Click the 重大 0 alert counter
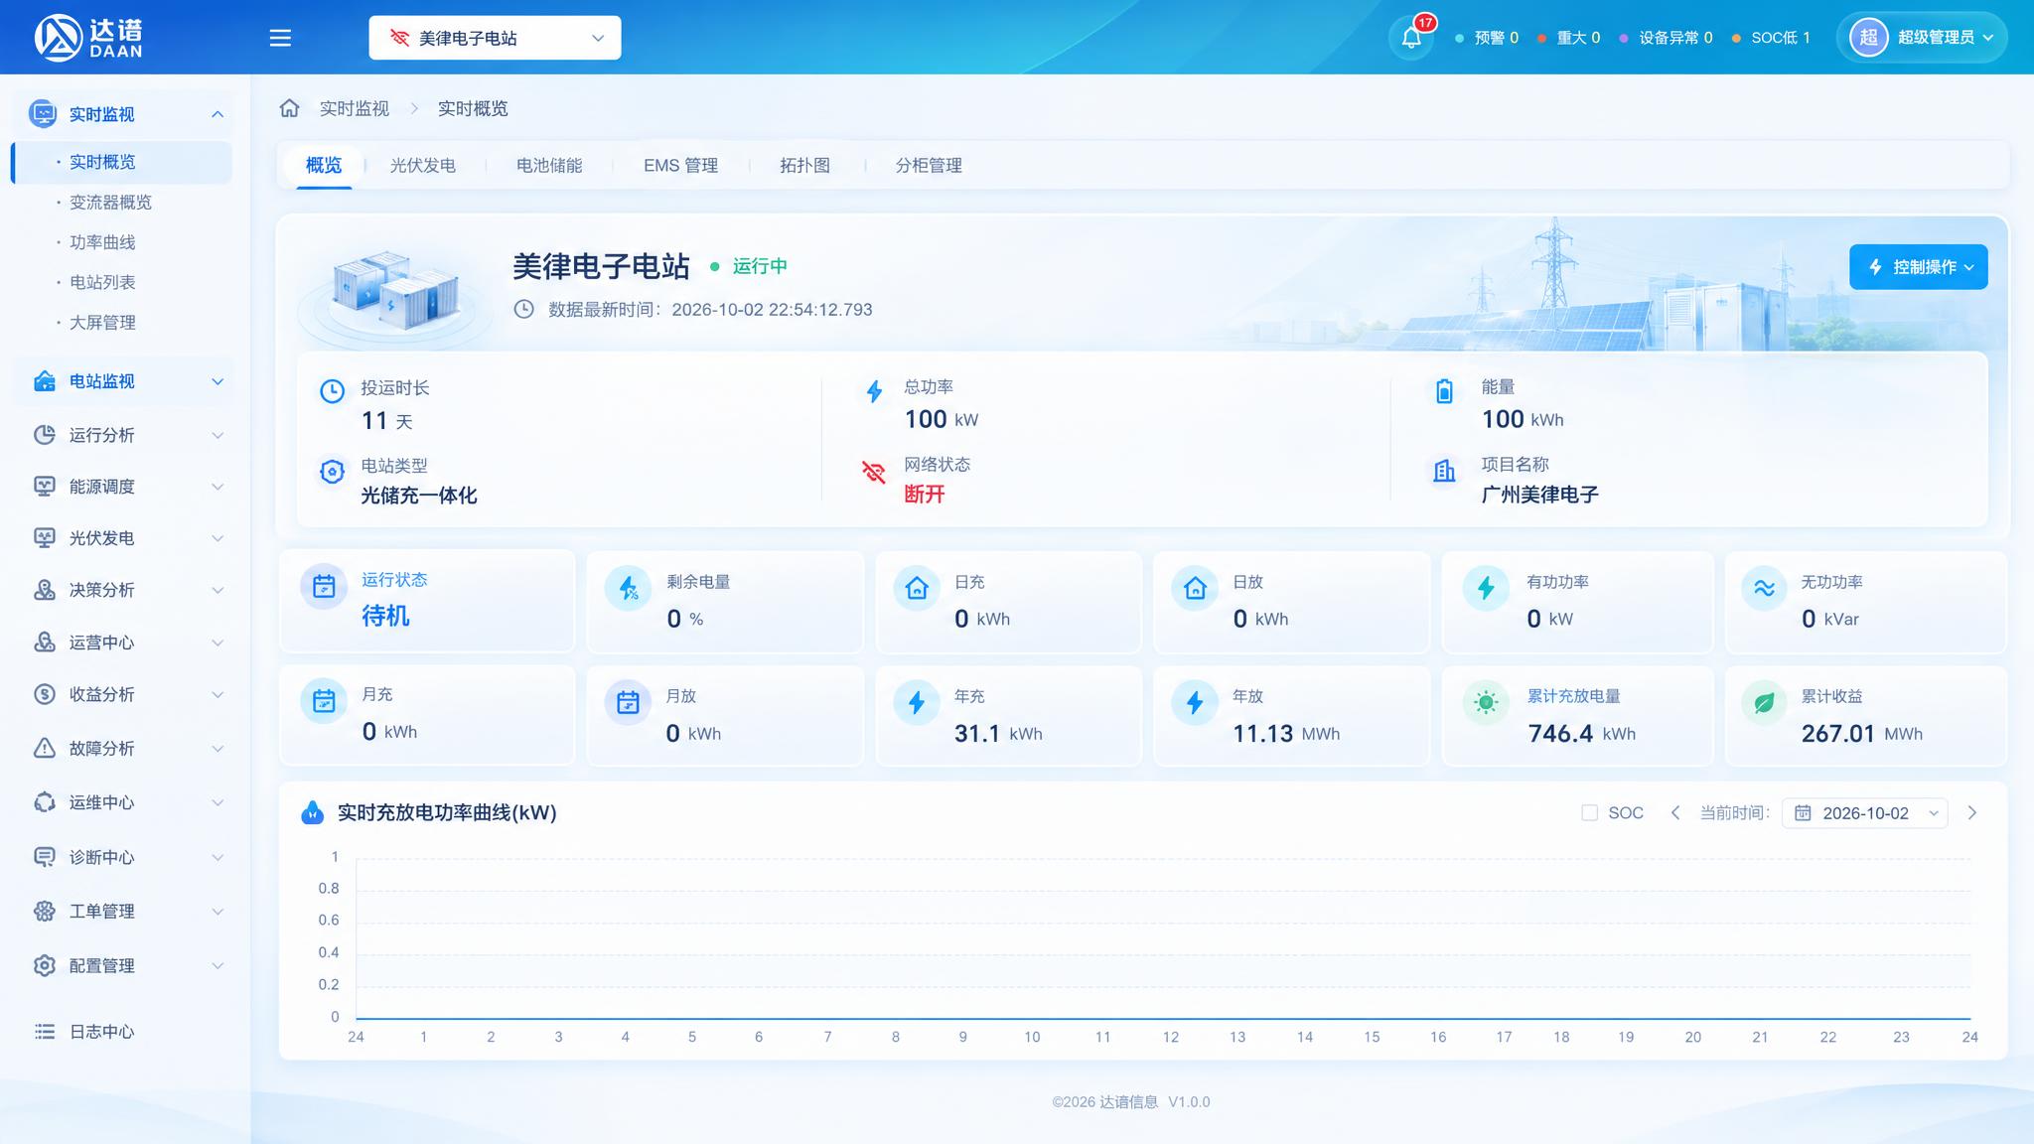This screenshot has height=1144, width=2034. [x=1569, y=38]
